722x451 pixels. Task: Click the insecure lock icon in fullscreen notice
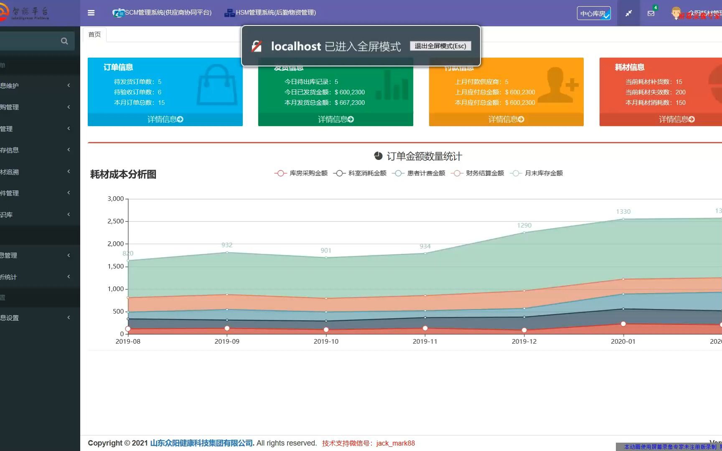point(257,46)
